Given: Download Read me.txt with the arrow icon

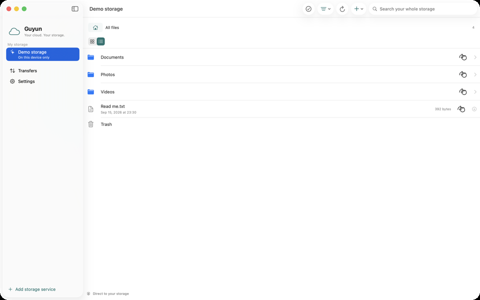Looking at the screenshot, I should [x=474, y=109].
